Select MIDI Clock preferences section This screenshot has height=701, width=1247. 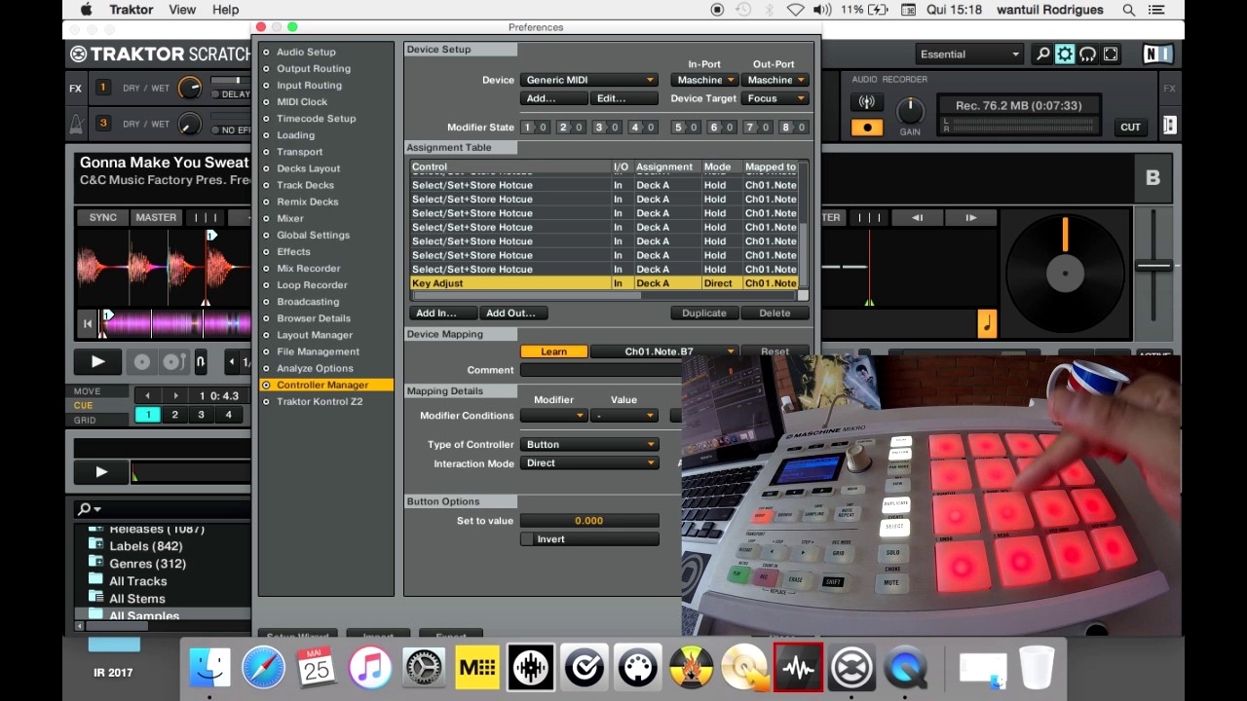[302, 101]
